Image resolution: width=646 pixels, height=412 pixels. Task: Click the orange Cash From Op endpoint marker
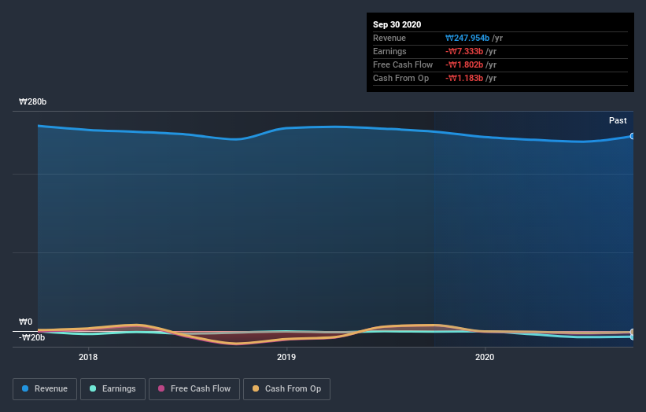(633, 332)
